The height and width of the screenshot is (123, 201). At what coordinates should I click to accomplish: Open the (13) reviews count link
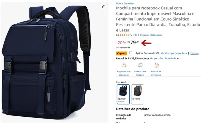coord(135,35)
